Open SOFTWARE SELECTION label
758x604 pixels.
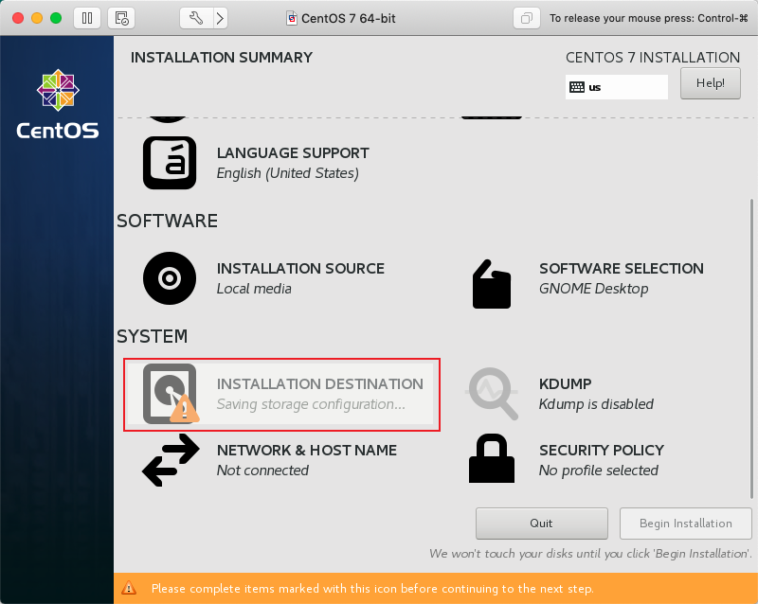622,269
